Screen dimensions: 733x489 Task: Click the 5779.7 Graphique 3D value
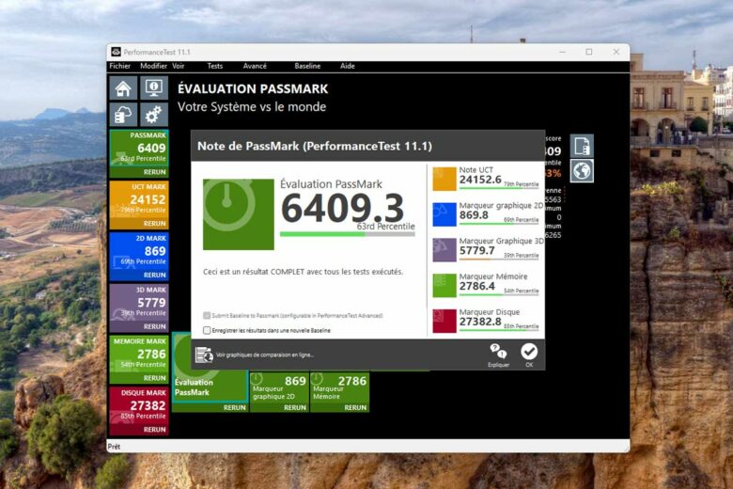pyautogui.click(x=476, y=251)
